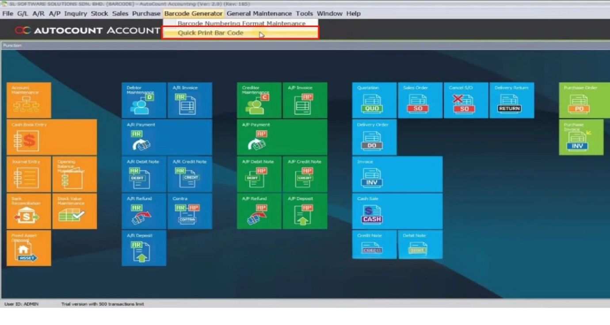610x325 pixels.
Task: Open the Tools menu
Action: coord(304,13)
